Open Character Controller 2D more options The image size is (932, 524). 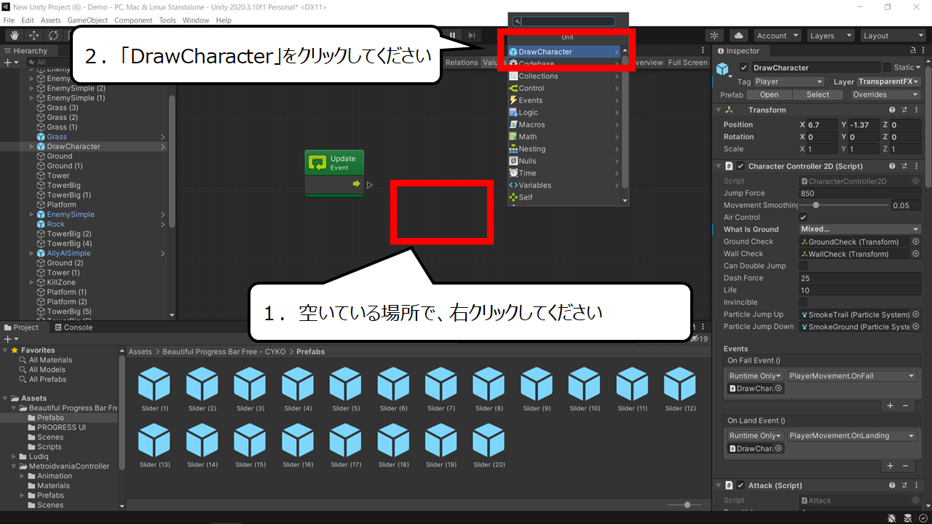point(916,167)
